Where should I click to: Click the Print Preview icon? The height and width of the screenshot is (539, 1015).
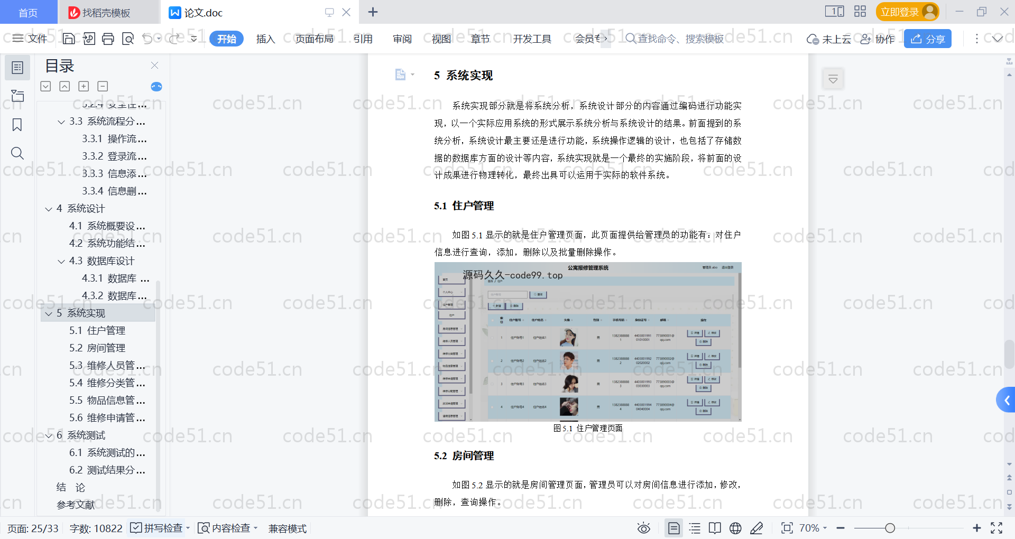click(127, 39)
